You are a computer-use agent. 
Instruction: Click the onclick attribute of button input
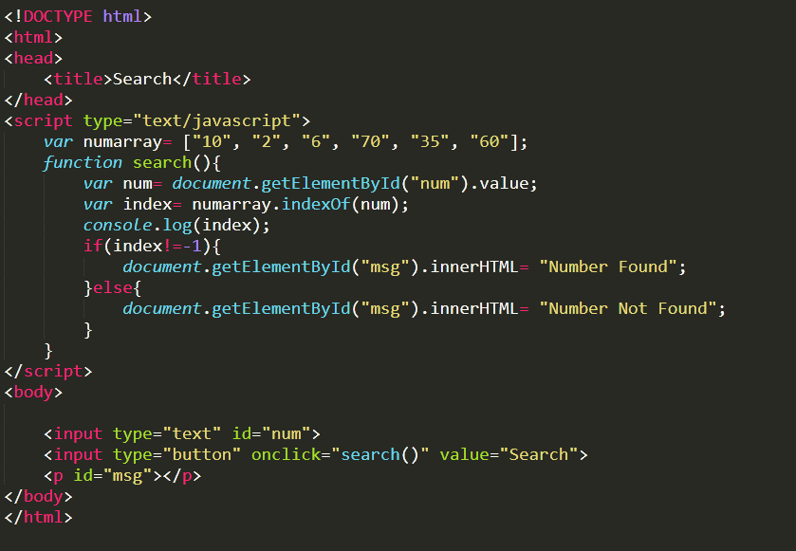(x=341, y=454)
